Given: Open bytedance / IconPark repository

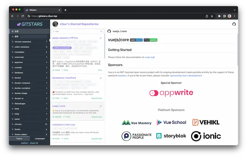Looking at the screenshot, I should point(64,78).
